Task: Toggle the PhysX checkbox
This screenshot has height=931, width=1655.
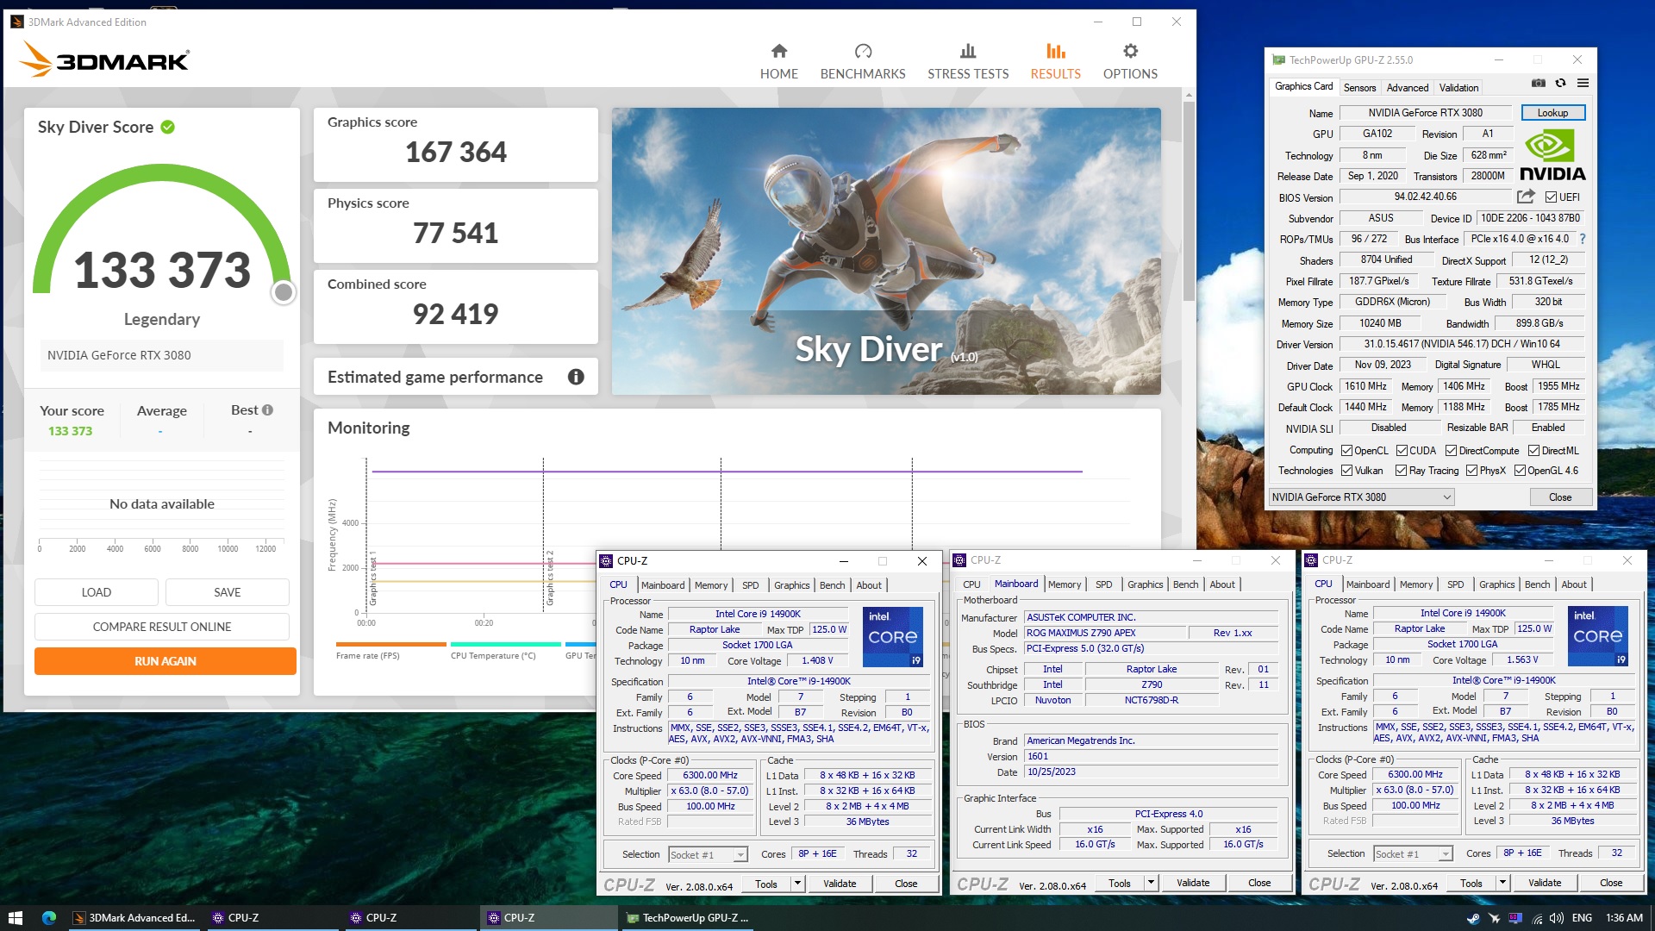Action: 1471,471
